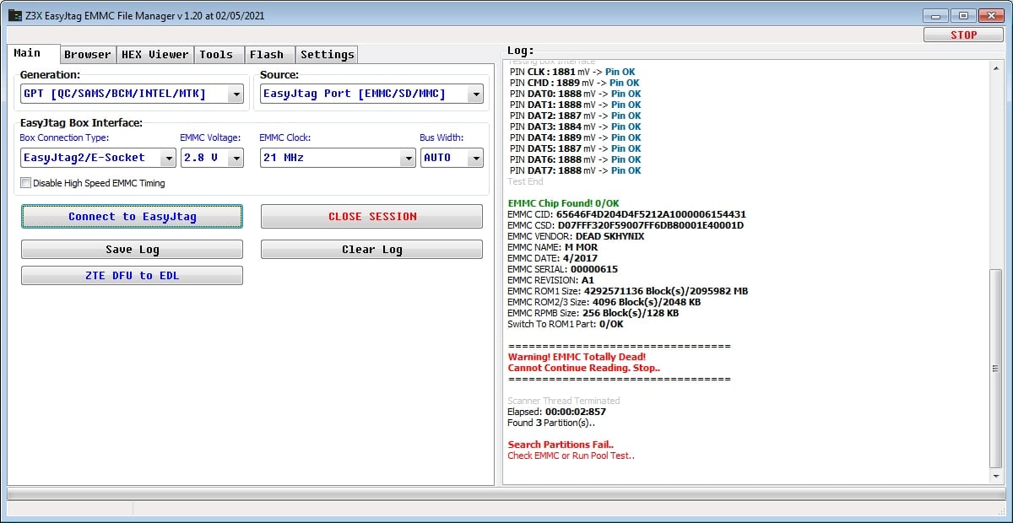Click the progress bar below the panels
The image size is (1013, 523).
506,493
